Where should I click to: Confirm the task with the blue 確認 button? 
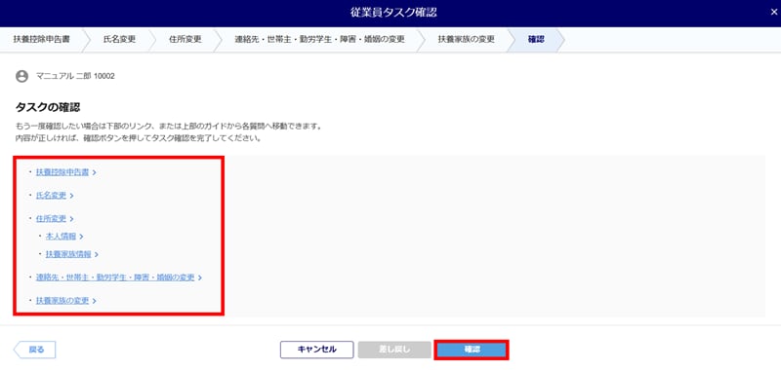472,350
